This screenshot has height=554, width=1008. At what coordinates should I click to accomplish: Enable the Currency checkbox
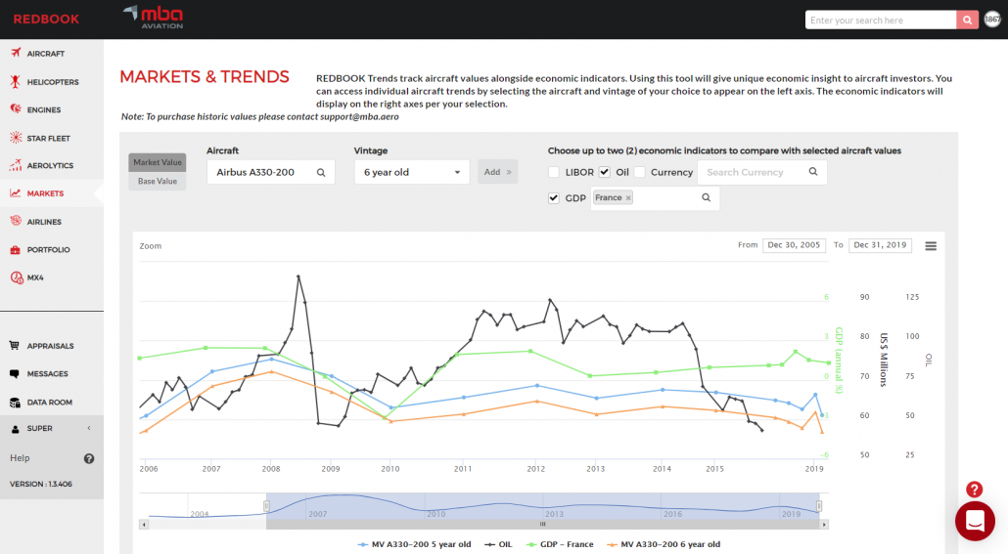click(x=639, y=172)
